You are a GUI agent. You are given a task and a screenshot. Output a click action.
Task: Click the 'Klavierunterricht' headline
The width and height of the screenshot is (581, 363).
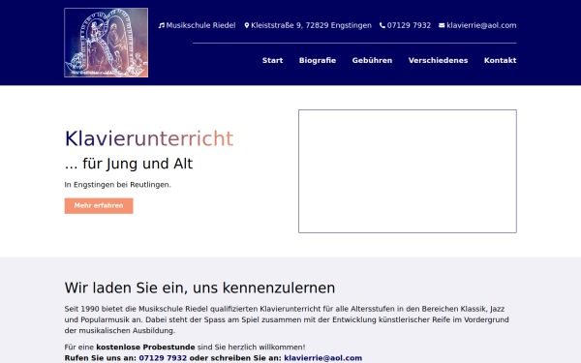149,138
